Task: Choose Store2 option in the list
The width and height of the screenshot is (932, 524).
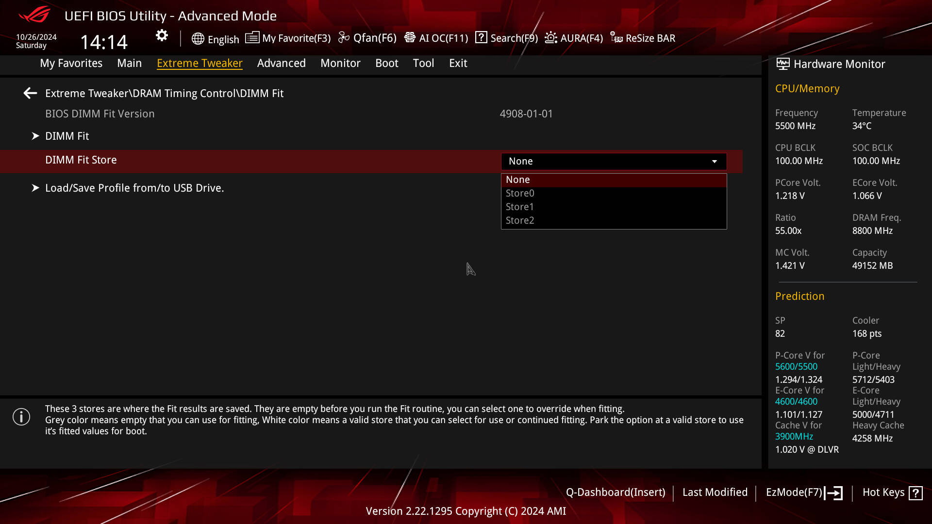Action: click(x=520, y=220)
